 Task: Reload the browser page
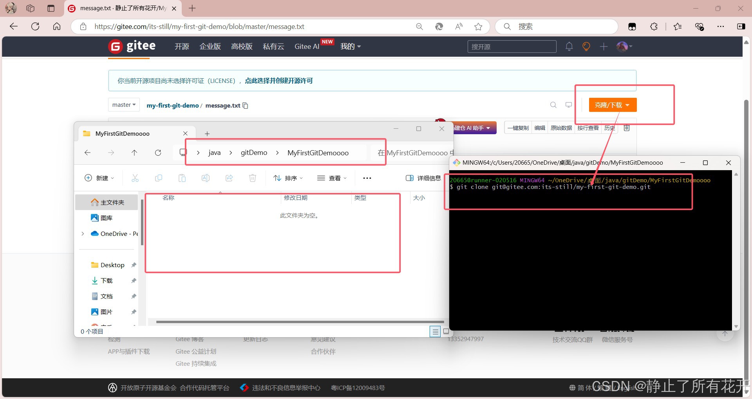(x=35, y=26)
